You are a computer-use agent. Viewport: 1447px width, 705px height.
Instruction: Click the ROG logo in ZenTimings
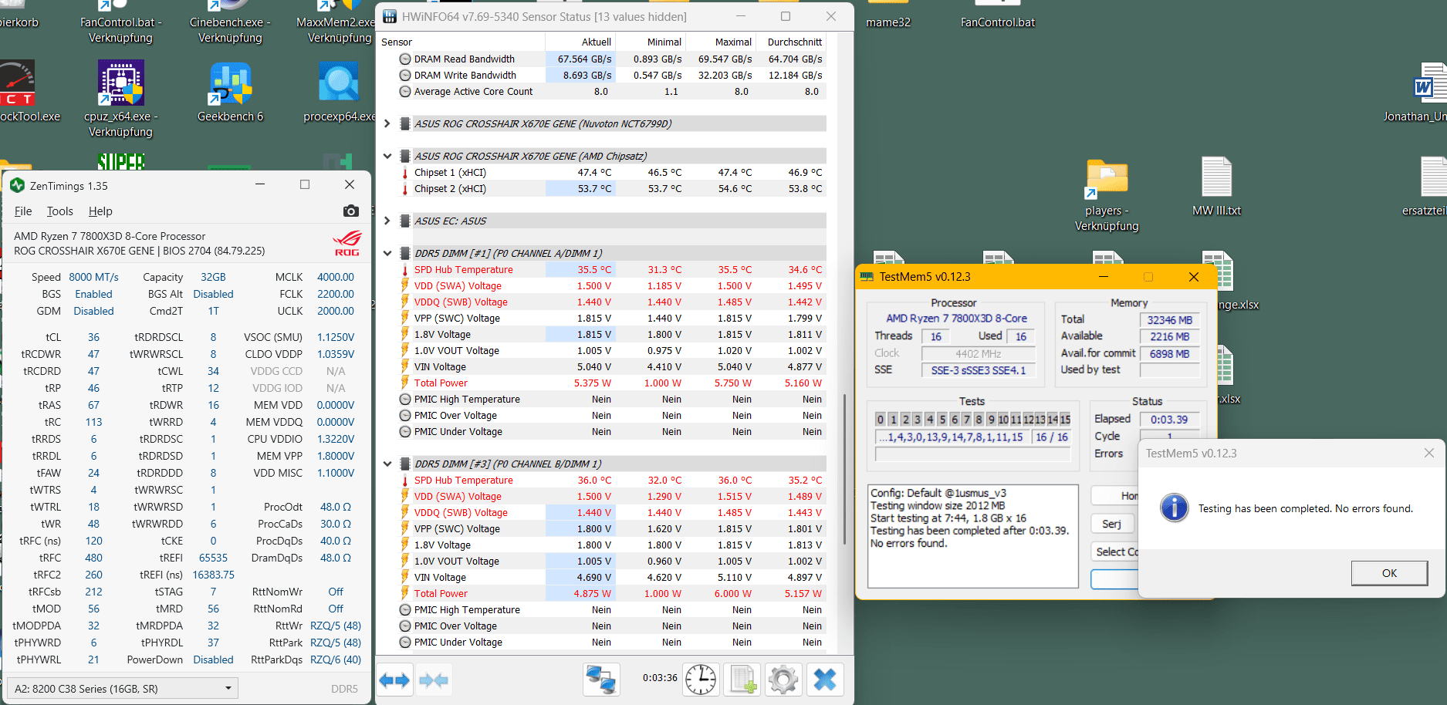click(x=347, y=243)
